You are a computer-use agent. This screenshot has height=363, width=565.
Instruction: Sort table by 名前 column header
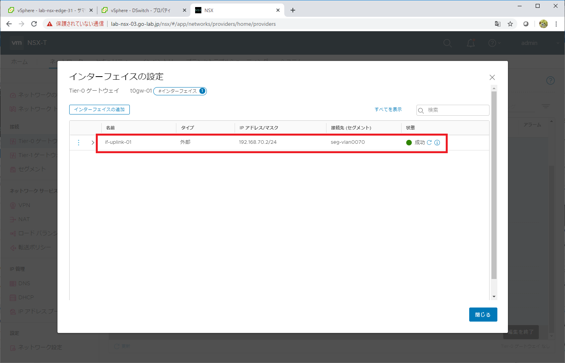point(111,128)
